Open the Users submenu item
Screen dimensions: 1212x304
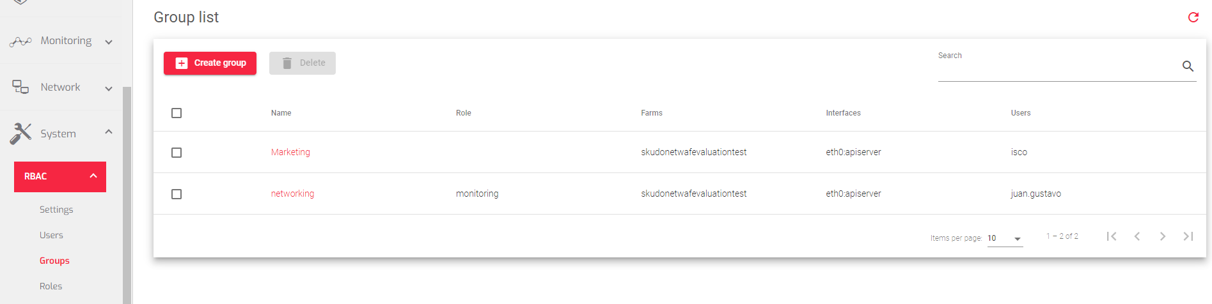pos(51,235)
